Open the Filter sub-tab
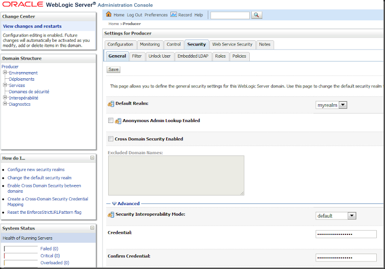385x269 pixels. pyautogui.click(x=137, y=56)
